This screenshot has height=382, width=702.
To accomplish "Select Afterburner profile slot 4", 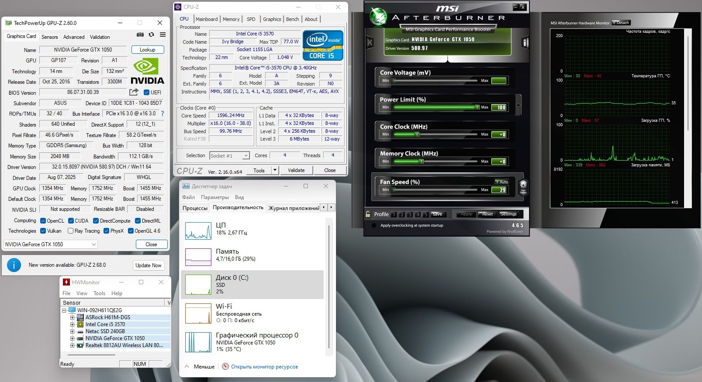I will tap(418, 214).
